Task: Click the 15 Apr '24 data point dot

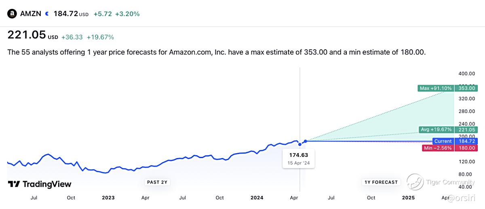Action: click(299, 144)
